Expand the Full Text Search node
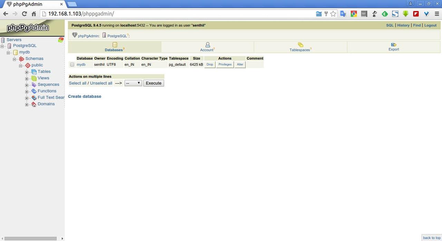This screenshot has width=442, height=241. point(27,98)
